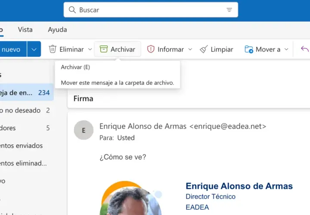
Task: Click the Limpiar broom icon
Action: coord(204,49)
